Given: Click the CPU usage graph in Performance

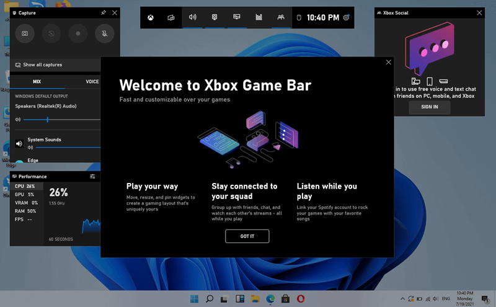Looking at the screenshot, I should click(91, 226).
